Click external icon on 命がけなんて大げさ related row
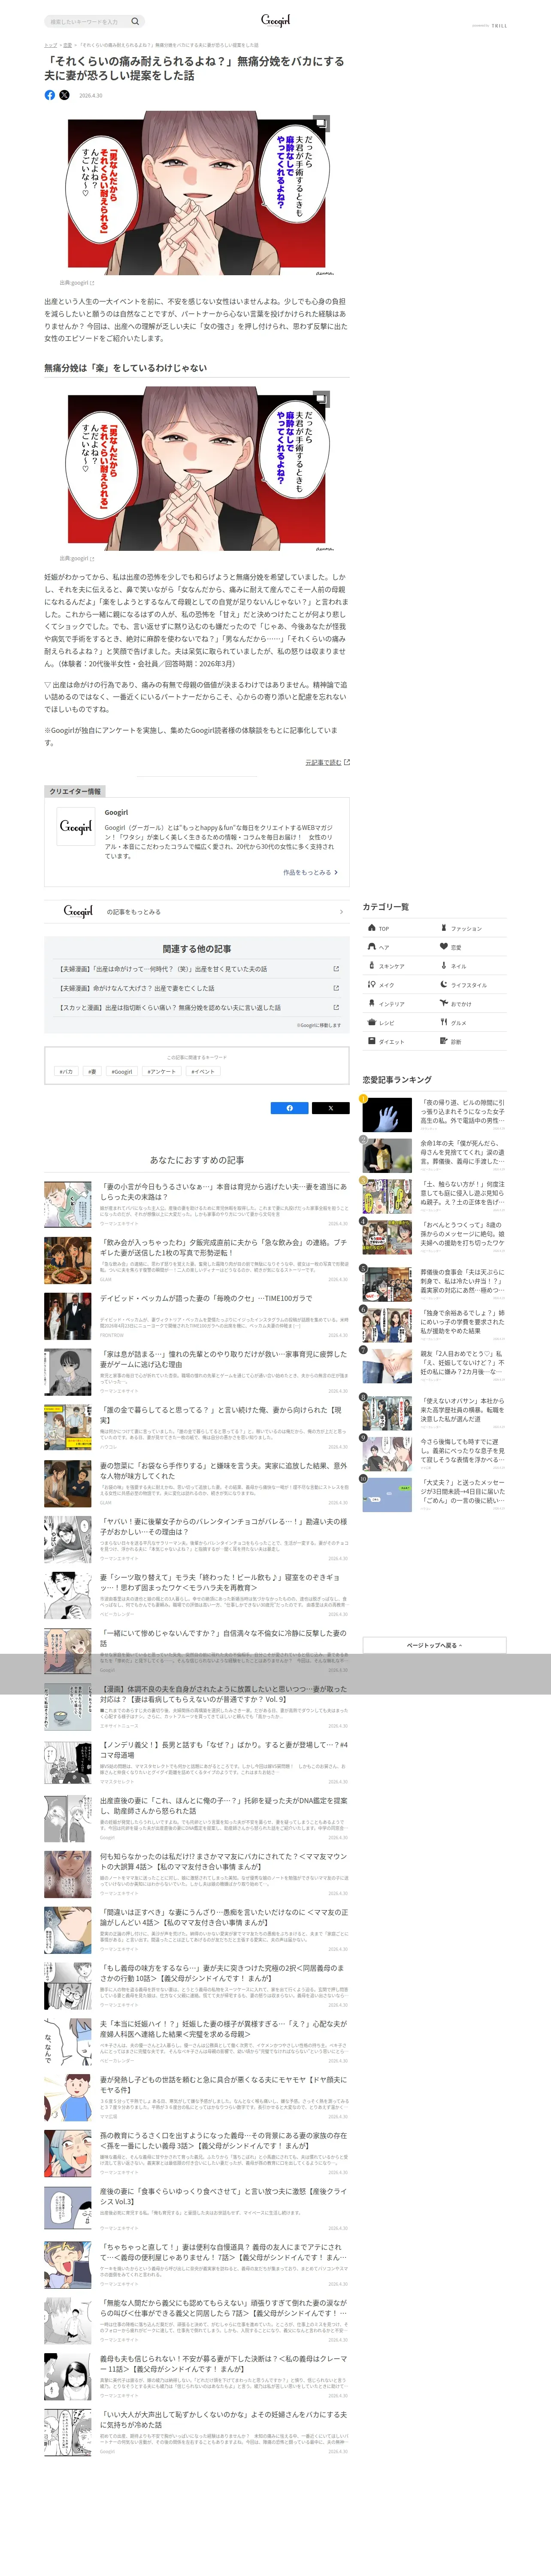The width and height of the screenshot is (551, 2576). tap(336, 988)
